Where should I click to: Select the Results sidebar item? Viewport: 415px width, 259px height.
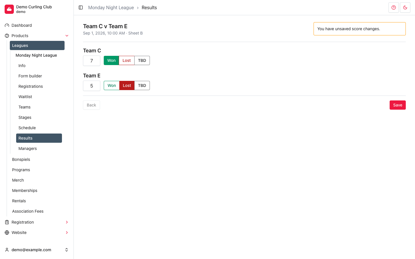coord(39,138)
